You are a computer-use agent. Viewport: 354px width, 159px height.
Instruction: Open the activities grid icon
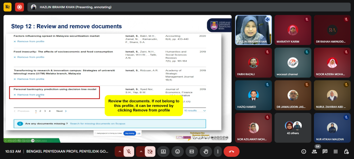tap(335, 151)
